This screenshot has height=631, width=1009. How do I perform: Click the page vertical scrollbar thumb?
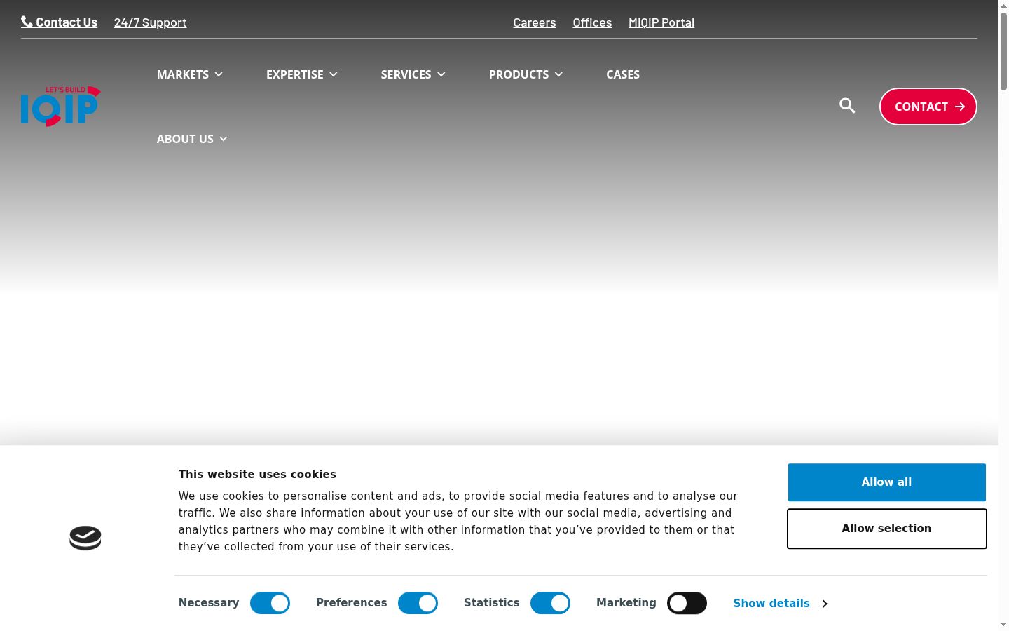(x=1003, y=50)
